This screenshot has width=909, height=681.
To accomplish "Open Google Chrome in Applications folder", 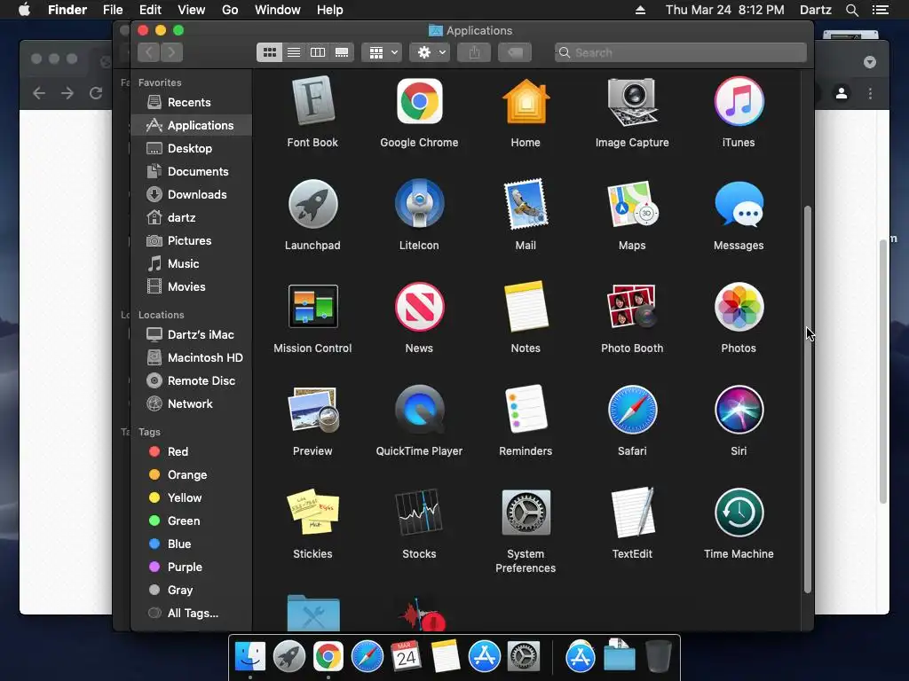I will click(x=419, y=101).
